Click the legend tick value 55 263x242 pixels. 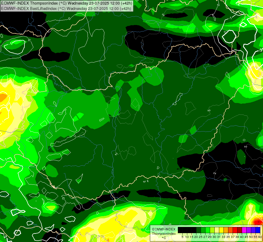pyautogui.click(x=255, y=237)
